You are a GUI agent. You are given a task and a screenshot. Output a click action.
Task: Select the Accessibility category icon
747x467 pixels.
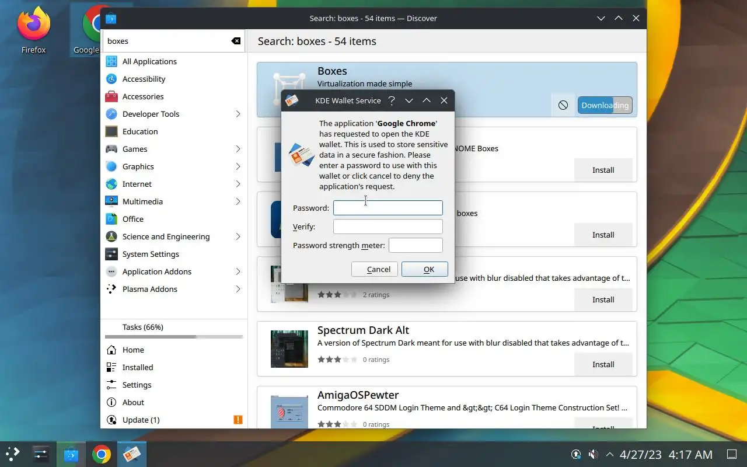pyautogui.click(x=111, y=79)
